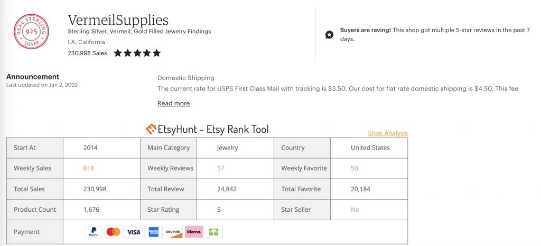
Task: Click the Visa payment icon
Action: 133,232
